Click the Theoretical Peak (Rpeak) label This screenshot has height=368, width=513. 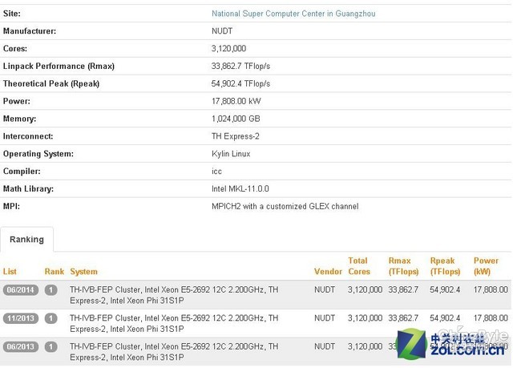(x=51, y=83)
